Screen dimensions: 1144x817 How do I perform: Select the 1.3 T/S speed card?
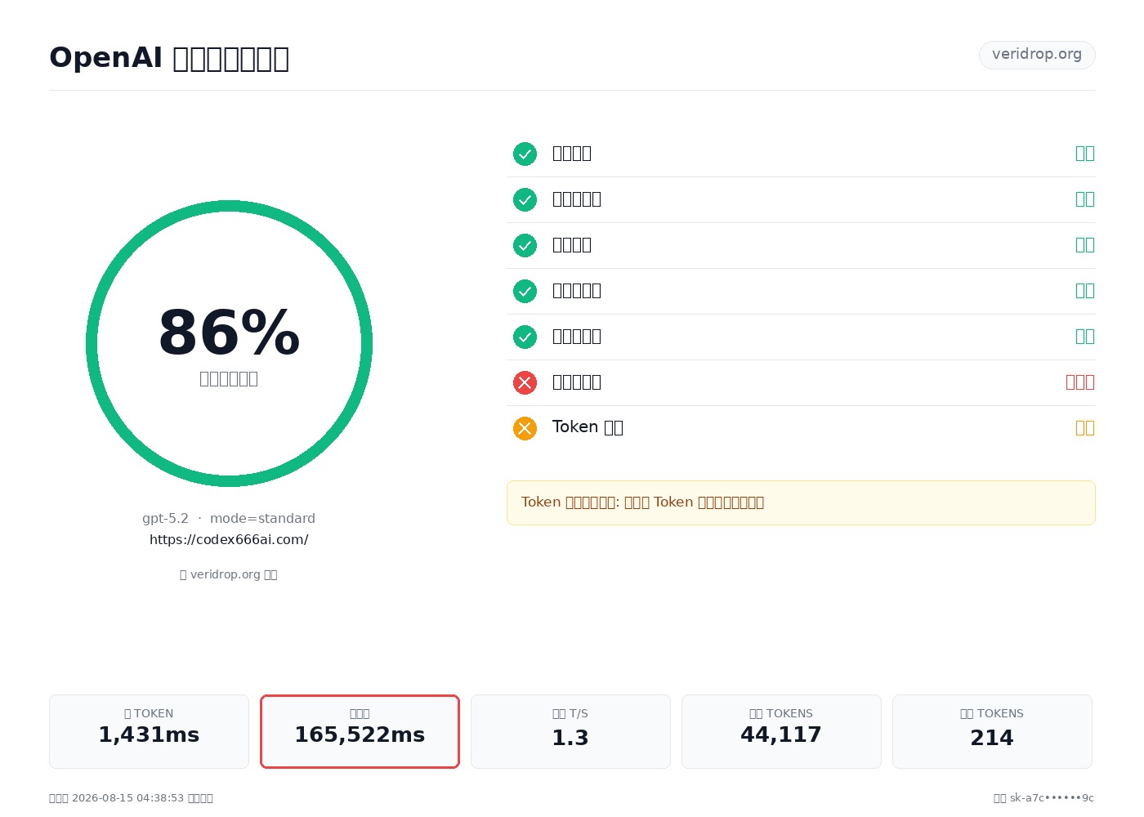[570, 731]
